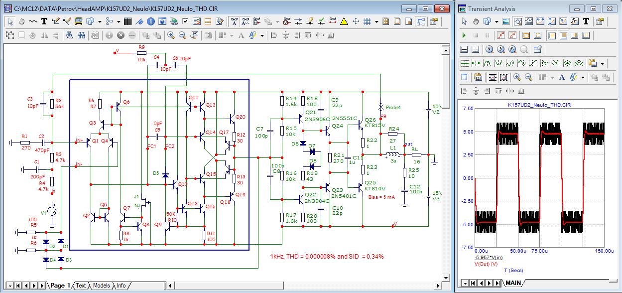Open the font color dropdown in schematic toolbar
This screenshot has width=622, height=293.
click(262, 35)
